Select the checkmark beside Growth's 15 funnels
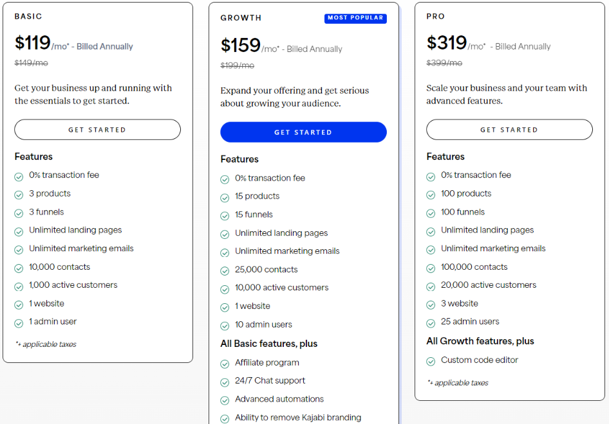 click(225, 215)
